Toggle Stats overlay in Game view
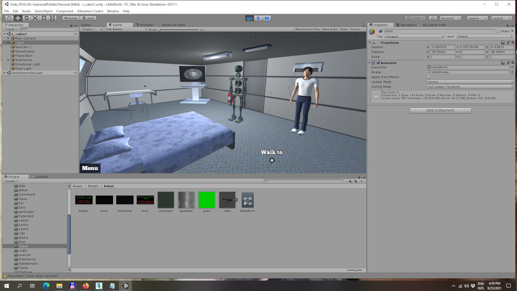517x291 pixels. coord(344,29)
